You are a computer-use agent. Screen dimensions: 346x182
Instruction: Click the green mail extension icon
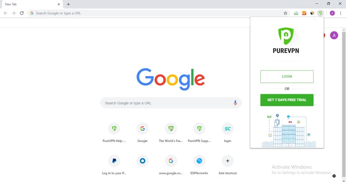coord(296,13)
